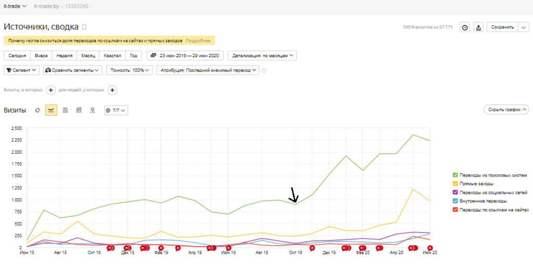Select the Год period tab
This screenshot has width=533, height=270.
pos(134,56)
